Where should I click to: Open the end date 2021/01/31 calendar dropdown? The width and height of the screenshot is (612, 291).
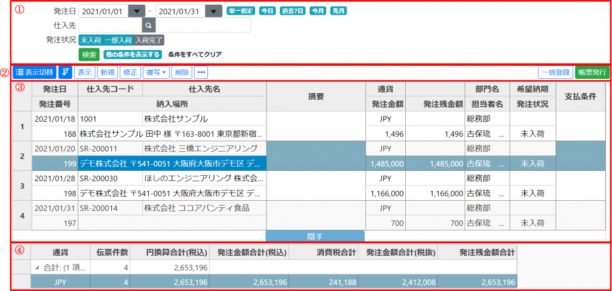[213, 11]
